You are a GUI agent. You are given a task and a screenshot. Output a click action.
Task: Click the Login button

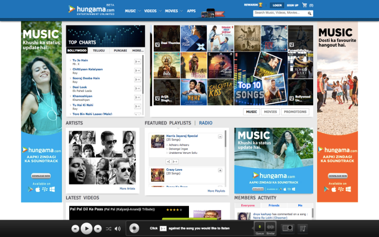tap(277, 5)
